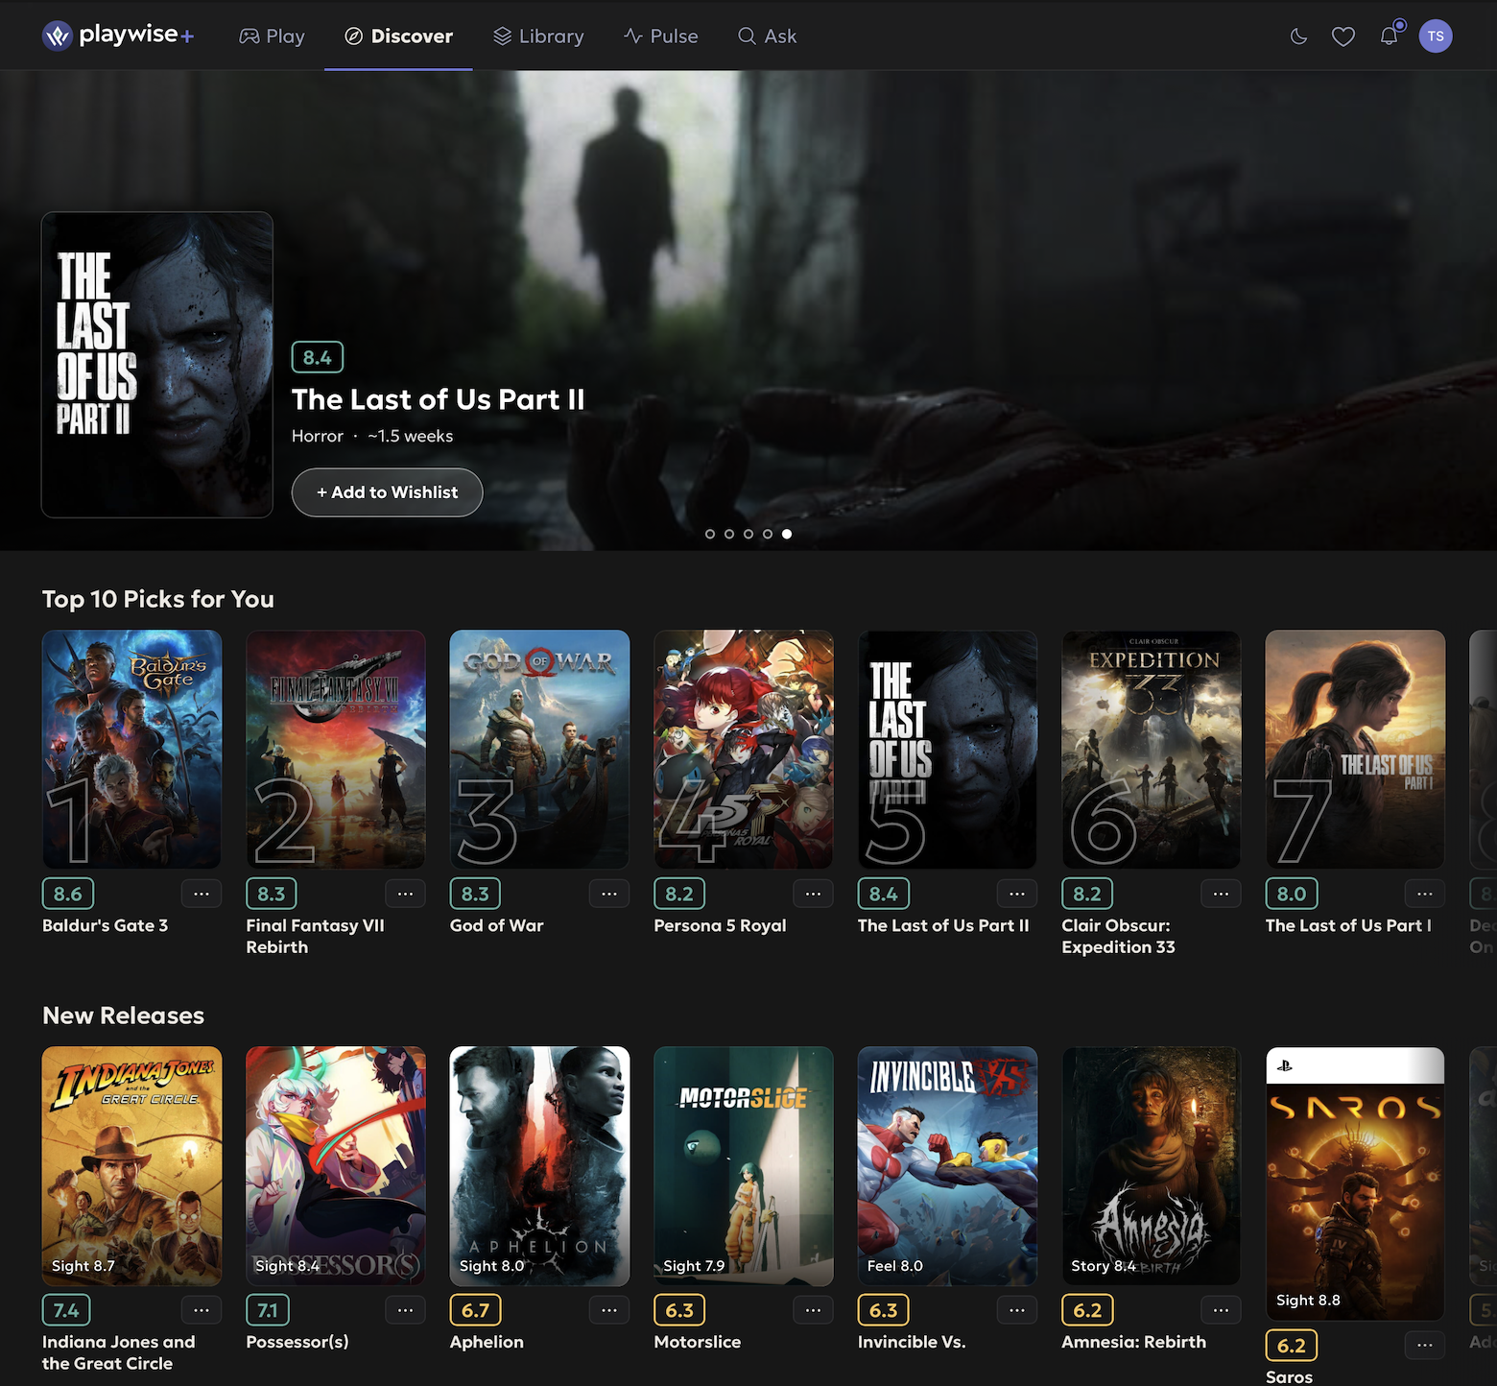Select third hero carousel dot
This screenshot has width=1497, height=1386.
coord(748,534)
